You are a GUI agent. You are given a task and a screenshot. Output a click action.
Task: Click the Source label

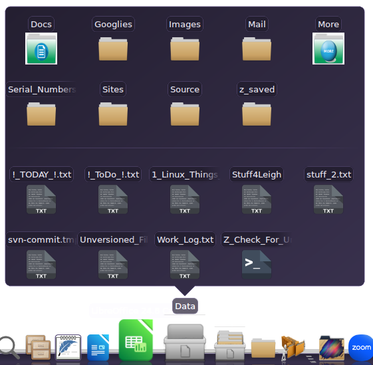pyautogui.click(x=185, y=89)
